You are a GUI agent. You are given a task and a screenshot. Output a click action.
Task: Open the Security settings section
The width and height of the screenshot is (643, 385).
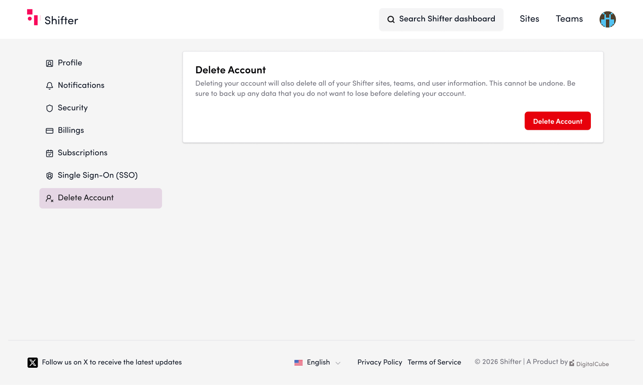click(100, 108)
